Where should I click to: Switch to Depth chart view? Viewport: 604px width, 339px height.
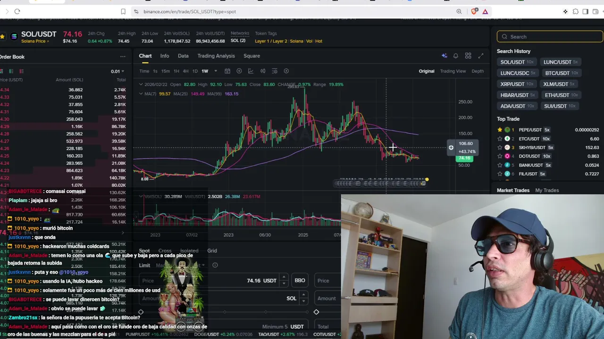[478, 71]
